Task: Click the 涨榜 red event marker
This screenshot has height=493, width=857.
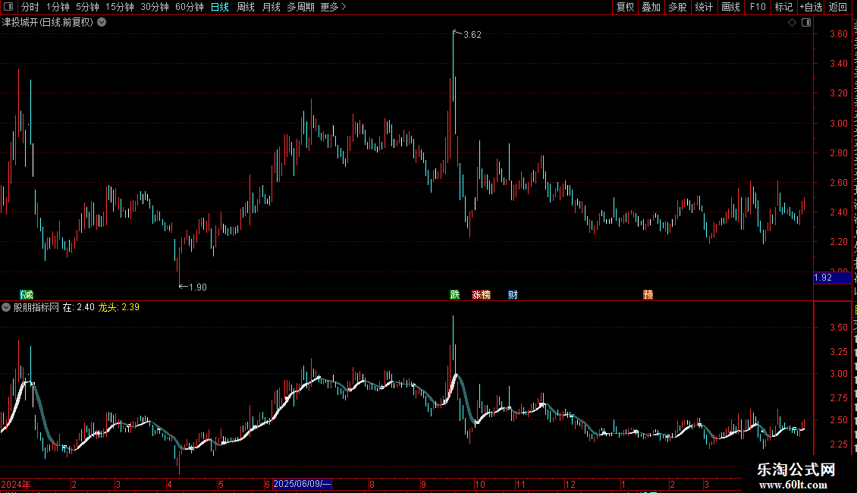Action: tap(481, 294)
